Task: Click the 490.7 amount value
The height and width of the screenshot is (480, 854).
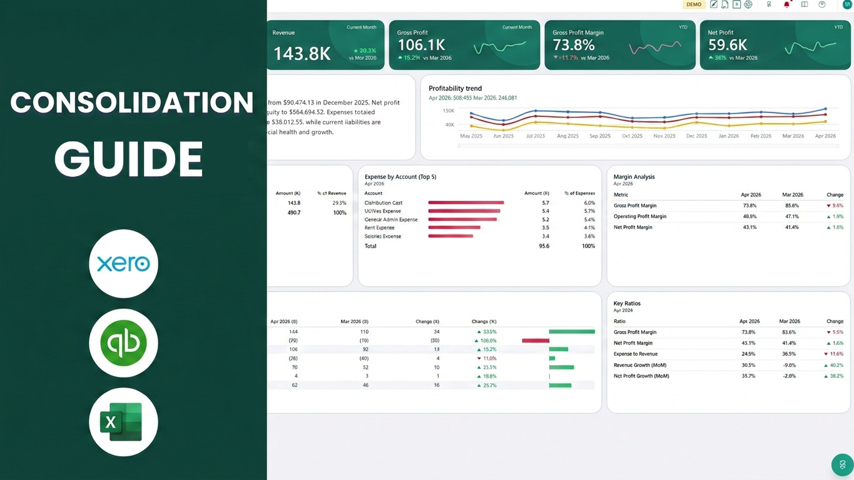Action: (294, 212)
